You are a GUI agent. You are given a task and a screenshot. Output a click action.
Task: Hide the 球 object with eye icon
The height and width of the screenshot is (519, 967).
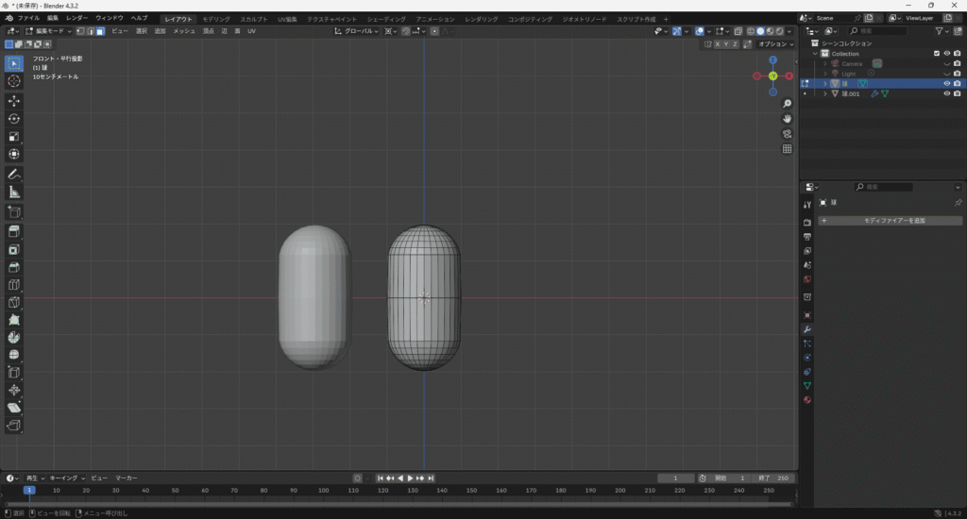[x=946, y=83]
